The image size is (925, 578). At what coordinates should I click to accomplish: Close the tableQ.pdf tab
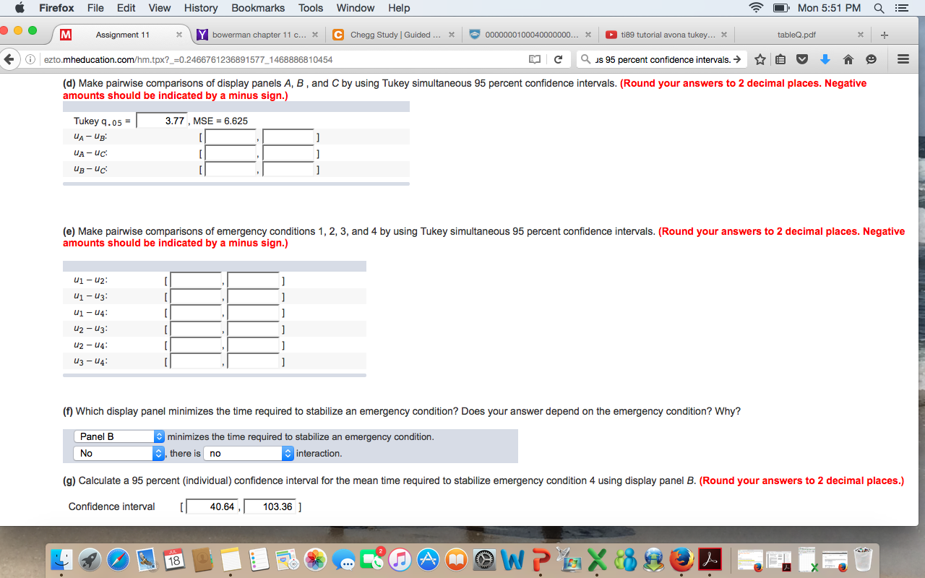coord(861,35)
